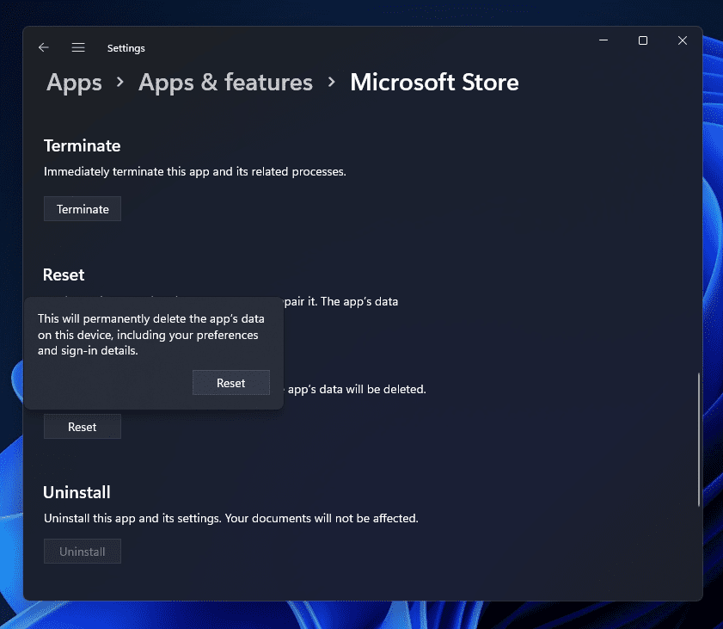Image resolution: width=723 pixels, height=629 pixels.
Task: Click Reset under the Reset section
Action: [82, 426]
